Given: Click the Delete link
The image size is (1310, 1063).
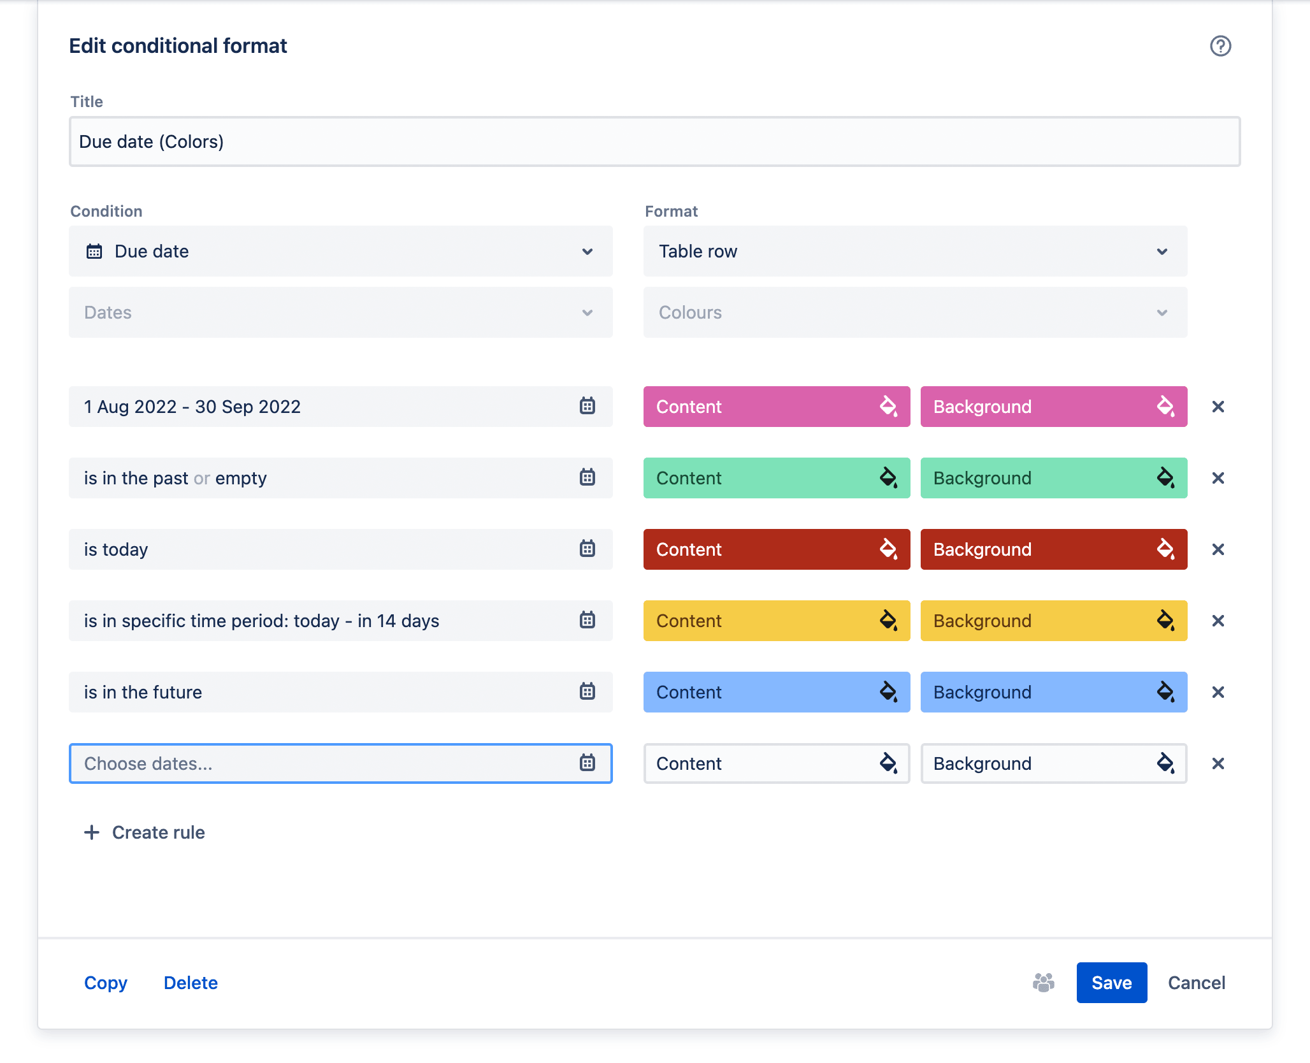Looking at the screenshot, I should [x=191, y=983].
